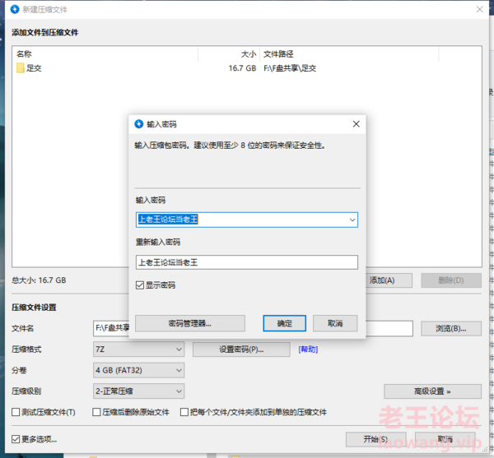Sort by the 名称 column header
The width and height of the screenshot is (494, 458).
pos(105,54)
